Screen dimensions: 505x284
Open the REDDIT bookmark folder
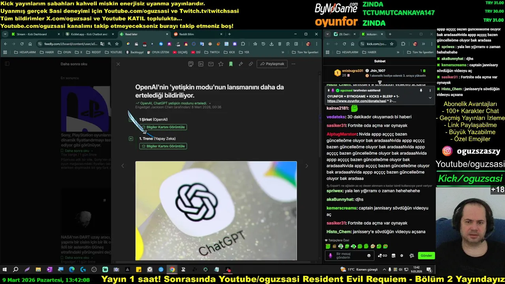(x=94, y=52)
